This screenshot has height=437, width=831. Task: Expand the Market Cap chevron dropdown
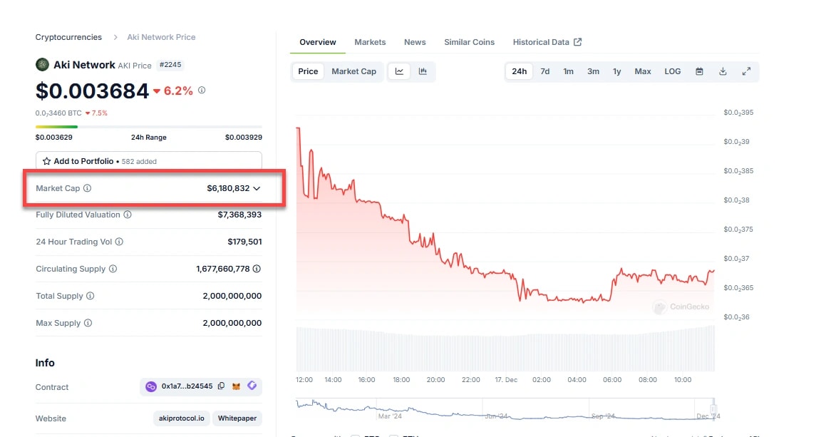click(257, 188)
